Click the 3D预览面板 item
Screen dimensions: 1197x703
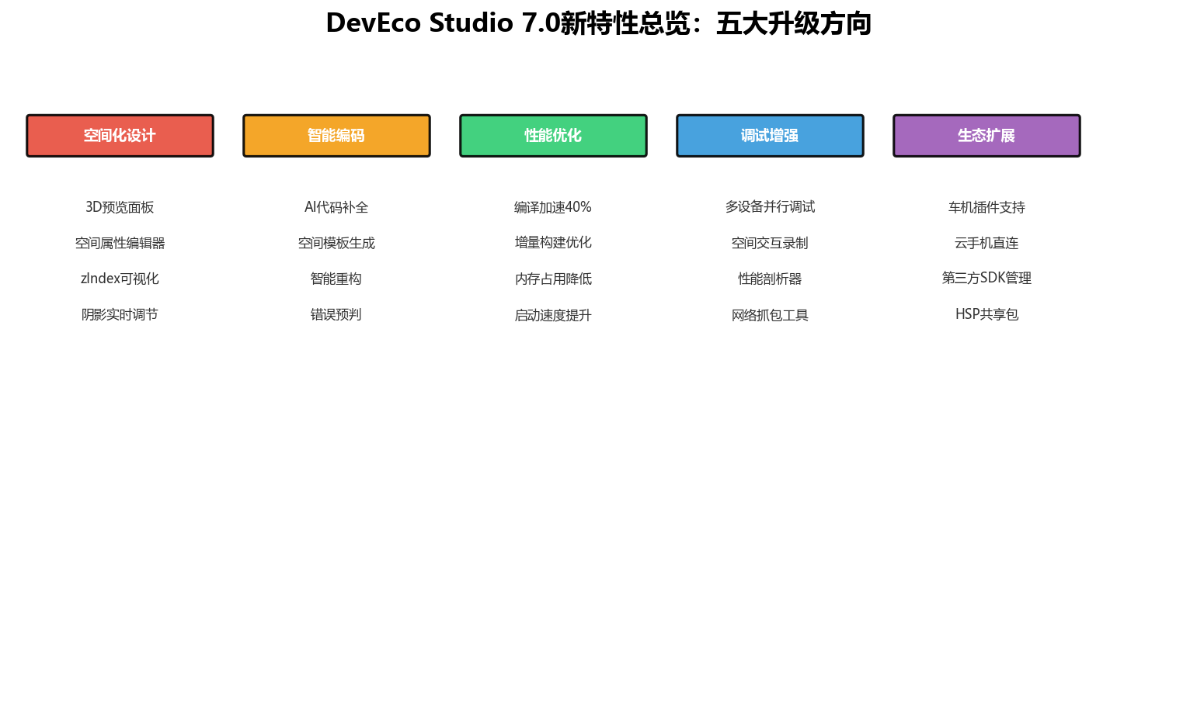coord(120,207)
